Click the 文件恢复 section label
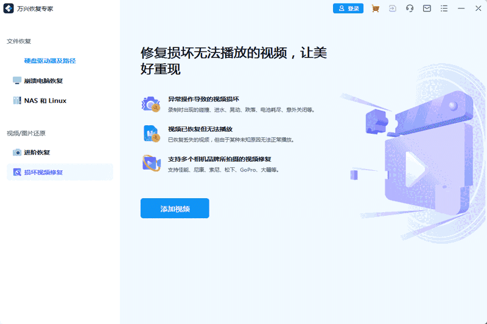 click(19, 41)
